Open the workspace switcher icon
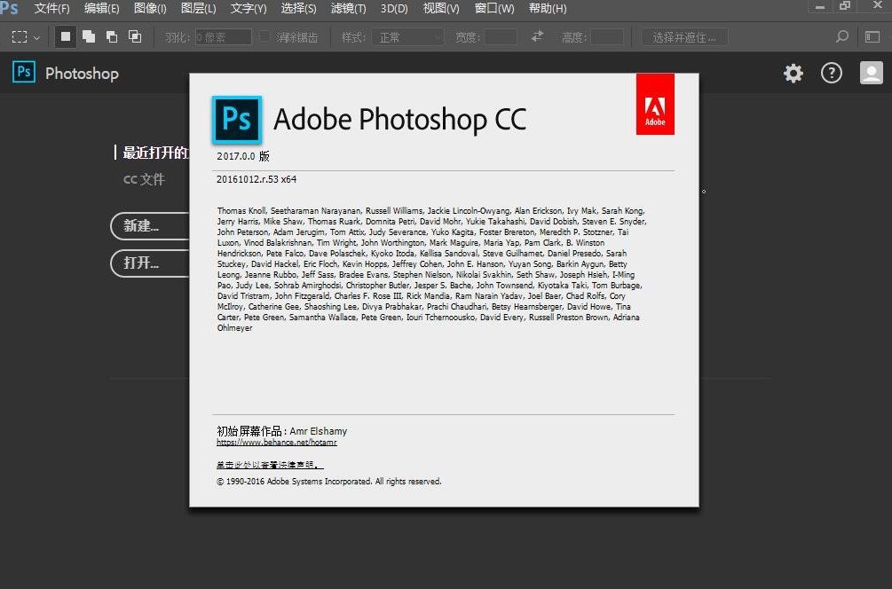Viewport: 892px width, 589px height. point(872,37)
